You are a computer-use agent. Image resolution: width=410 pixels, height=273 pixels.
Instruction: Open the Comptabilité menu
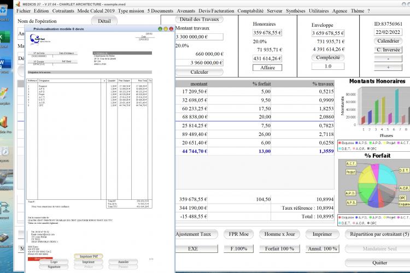[250, 11]
